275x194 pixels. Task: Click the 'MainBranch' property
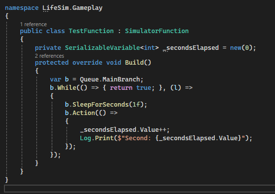click(x=121, y=79)
